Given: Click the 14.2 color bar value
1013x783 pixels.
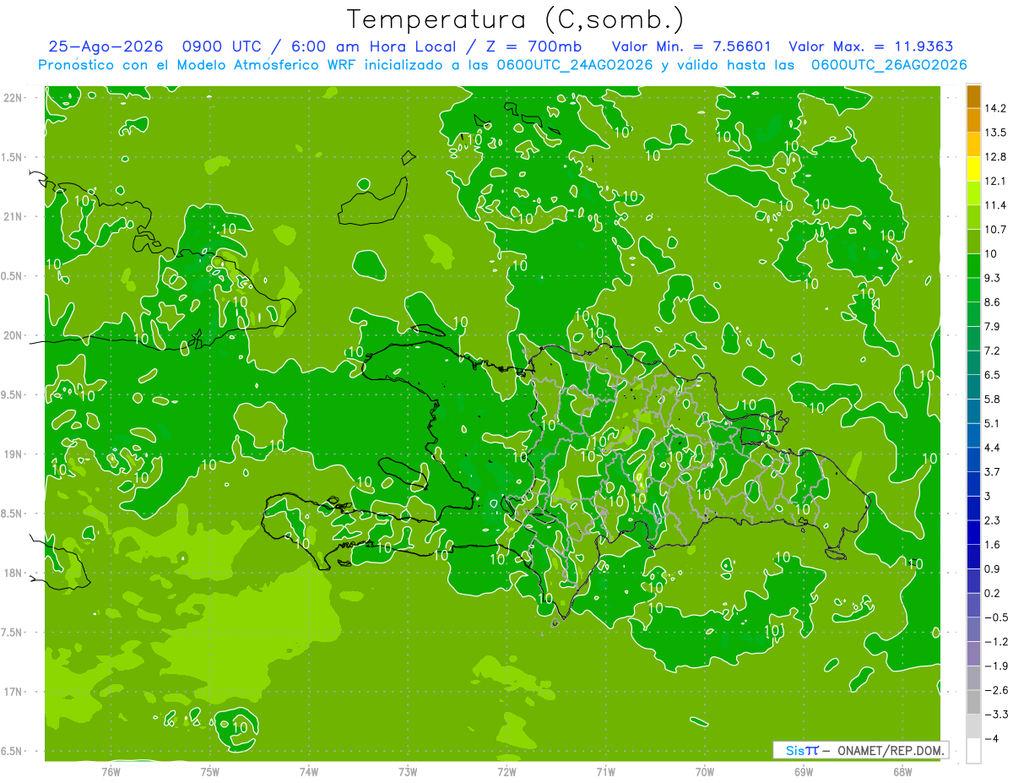Looking at the screenshot, I should [995, 108].
